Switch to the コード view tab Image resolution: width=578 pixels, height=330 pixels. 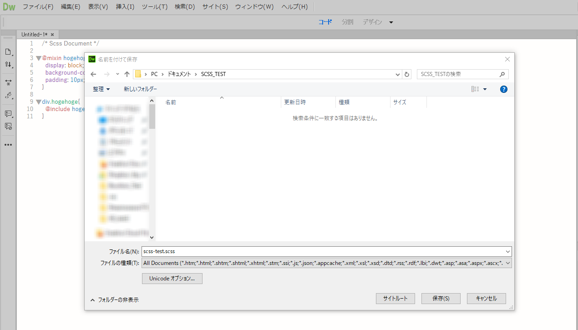pyautogui.click(x=325, y=21)
